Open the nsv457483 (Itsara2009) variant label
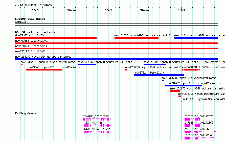The width and height of the screenshot is (225, 141). click(32, 41)
